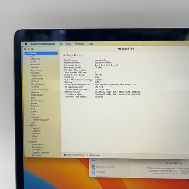
Task: Select Parallel SCSI in the sidebar
Action: tap(37, 101)
